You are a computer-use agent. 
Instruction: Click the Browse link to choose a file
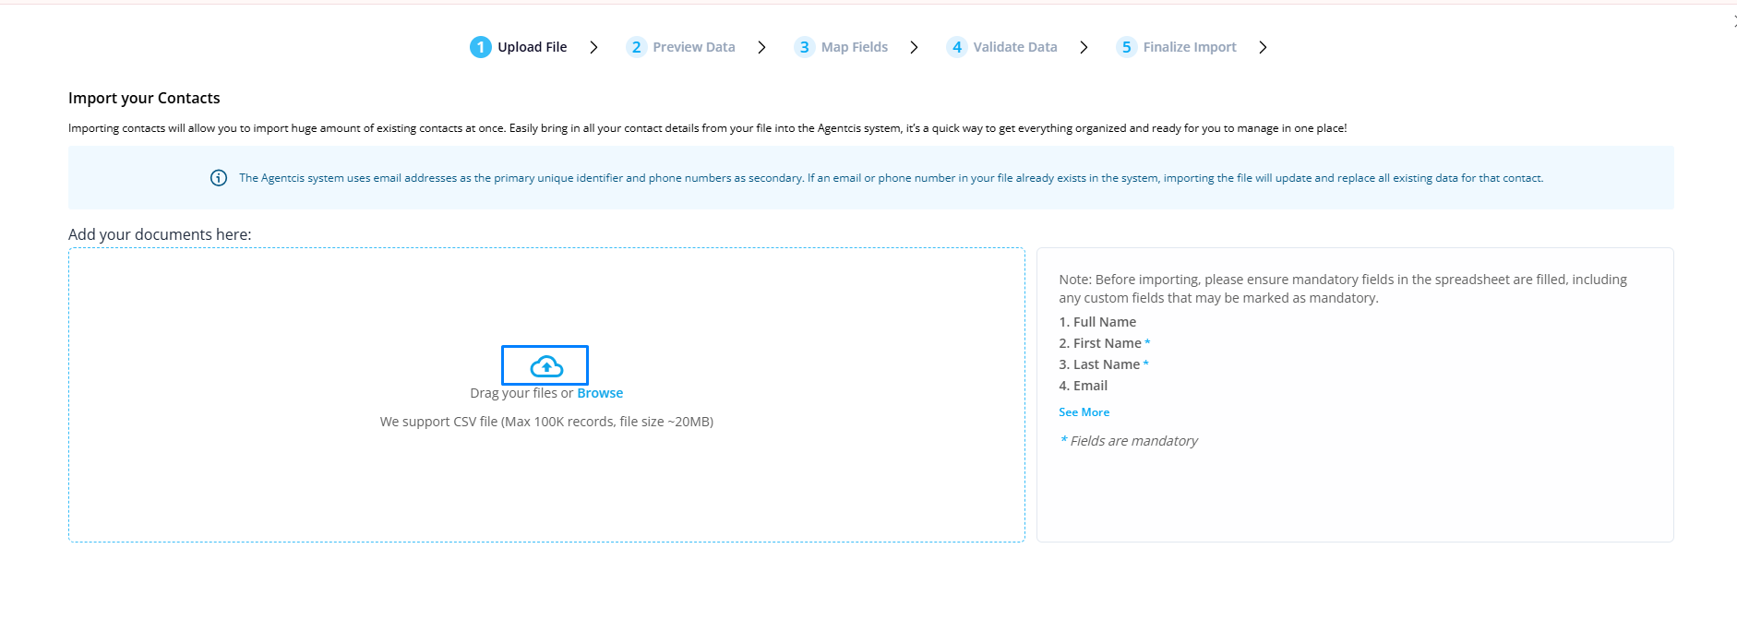pos(600,393)
